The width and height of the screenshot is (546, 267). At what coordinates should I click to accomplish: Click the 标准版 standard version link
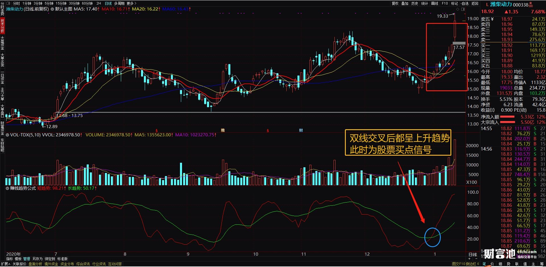[x=63, y=259]
